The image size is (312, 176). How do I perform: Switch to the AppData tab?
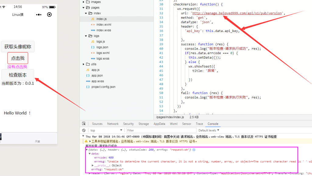click(159, 124)
